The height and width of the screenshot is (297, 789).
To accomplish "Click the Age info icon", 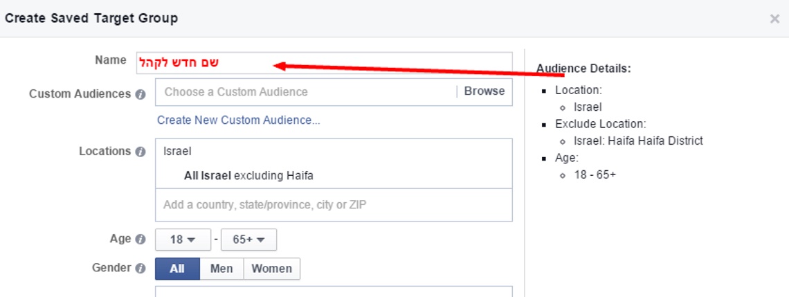I will tap(140, 240).
